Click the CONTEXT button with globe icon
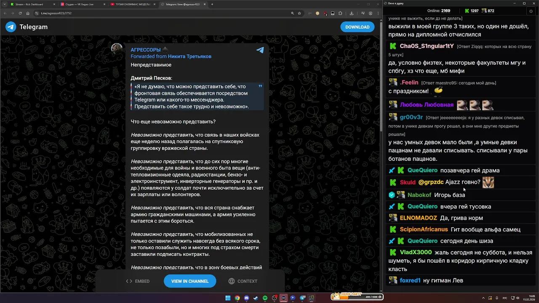539x303 pixels. [243, 281]
